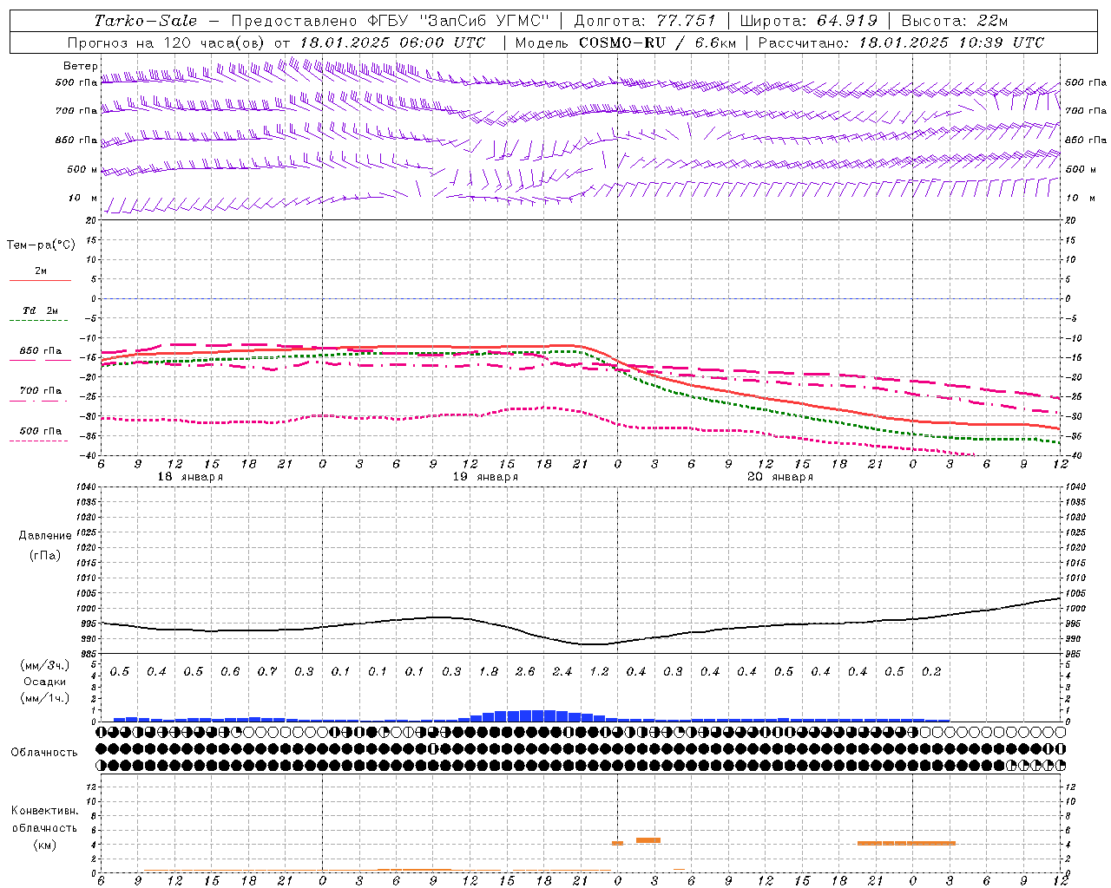Select the "Долгота: 77.751" header field

645,21
